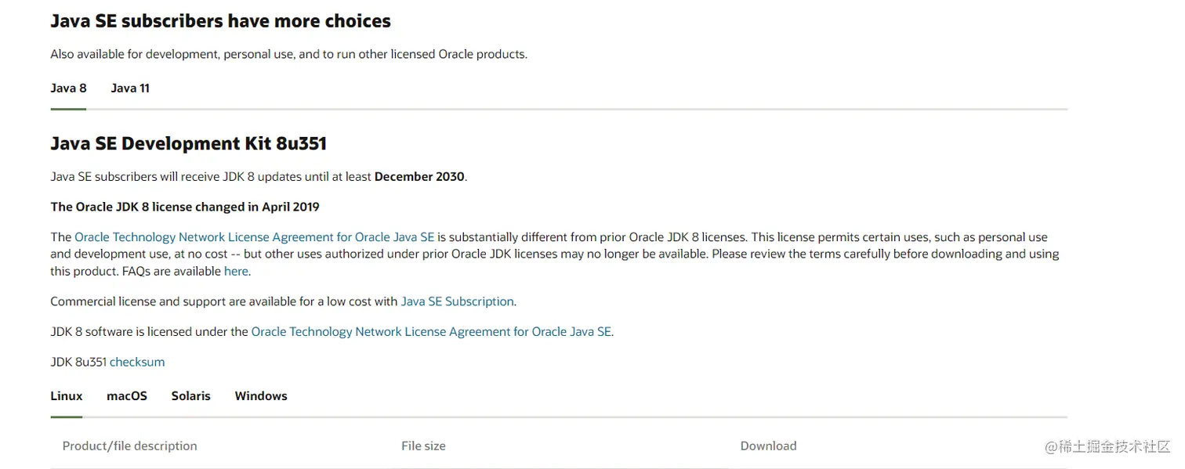Show Solaris downloads tab

point(190,396)
